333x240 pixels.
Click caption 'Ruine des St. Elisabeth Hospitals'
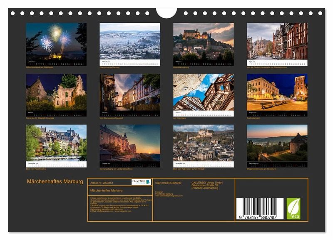[x=40, y=118]
